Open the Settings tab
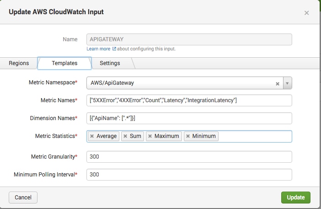The height and width of the screenshot is (209, 321). coord(110,63)
